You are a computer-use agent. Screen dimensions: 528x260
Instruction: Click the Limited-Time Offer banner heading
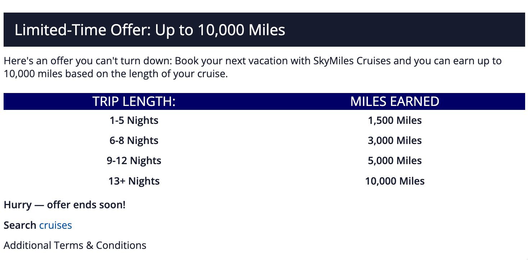(150, 30)
